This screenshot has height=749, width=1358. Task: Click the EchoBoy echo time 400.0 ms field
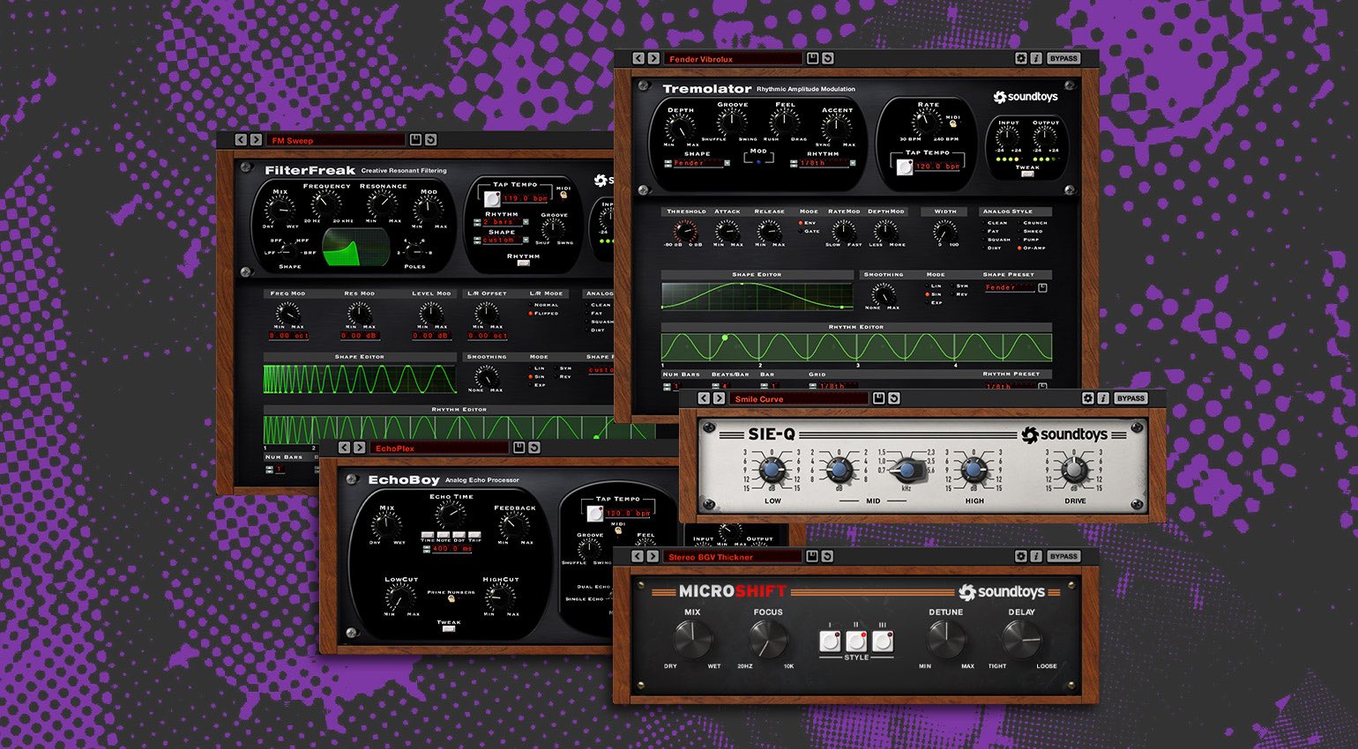pyautogui.click(x=454, y=548)
